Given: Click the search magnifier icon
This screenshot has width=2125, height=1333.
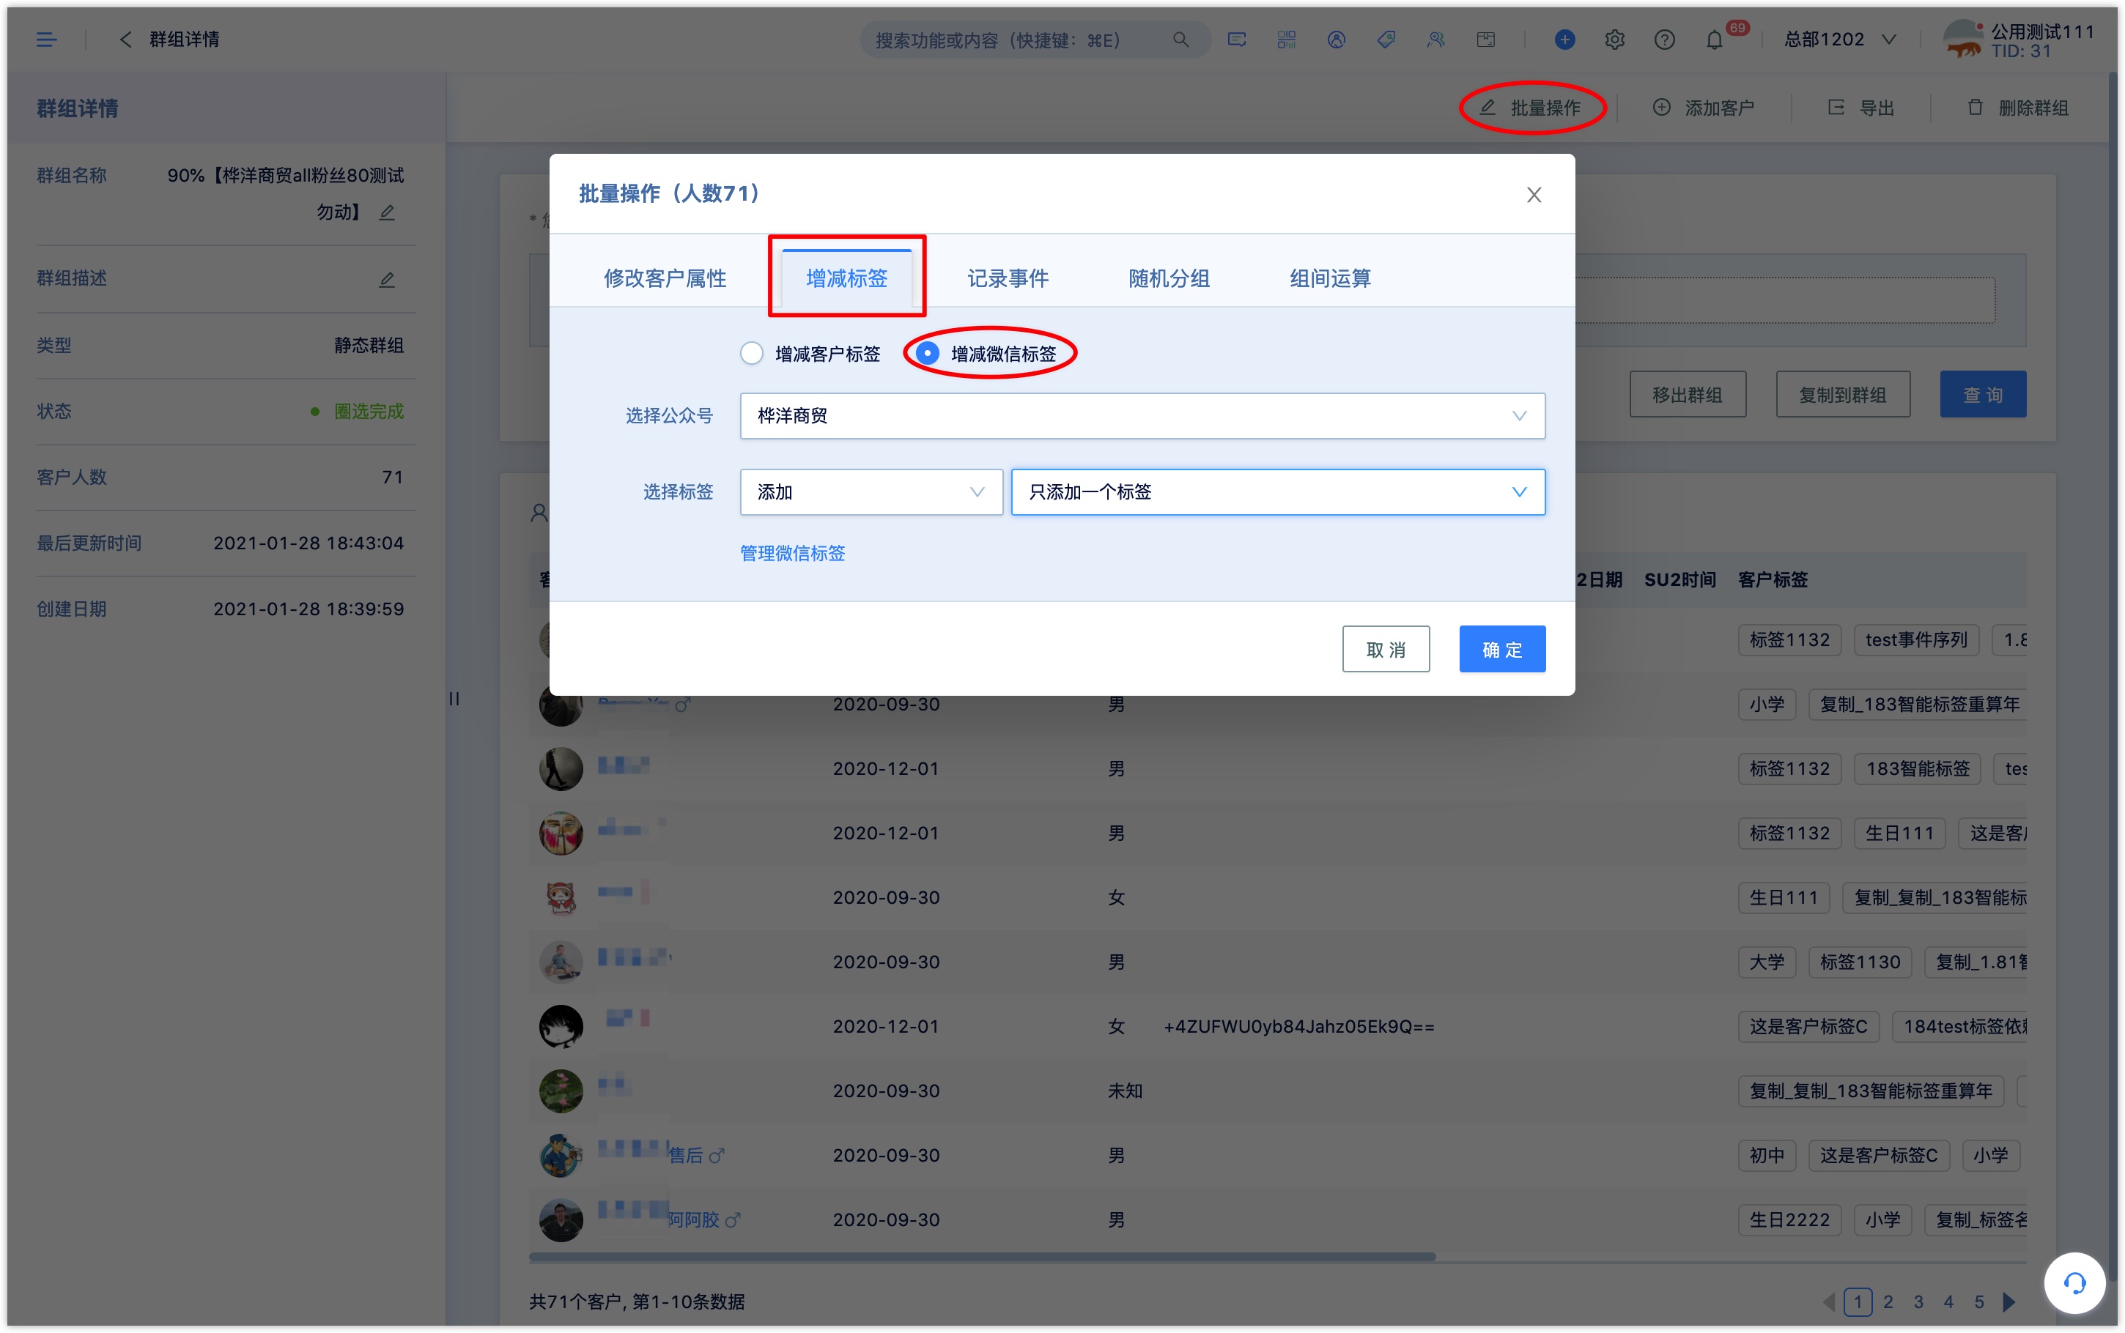Looking at the screenshot, I should point(1180,40).
